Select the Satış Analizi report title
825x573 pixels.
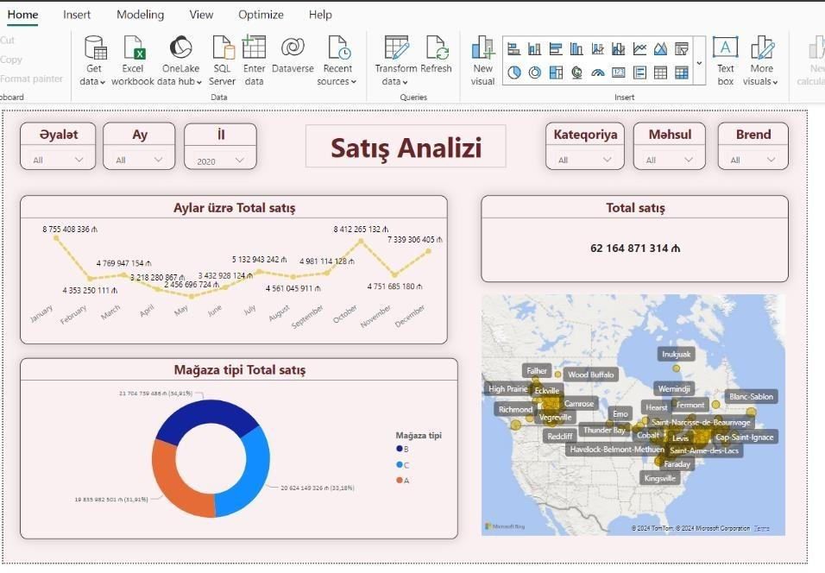pyautogui.click(x=406, y=148)
